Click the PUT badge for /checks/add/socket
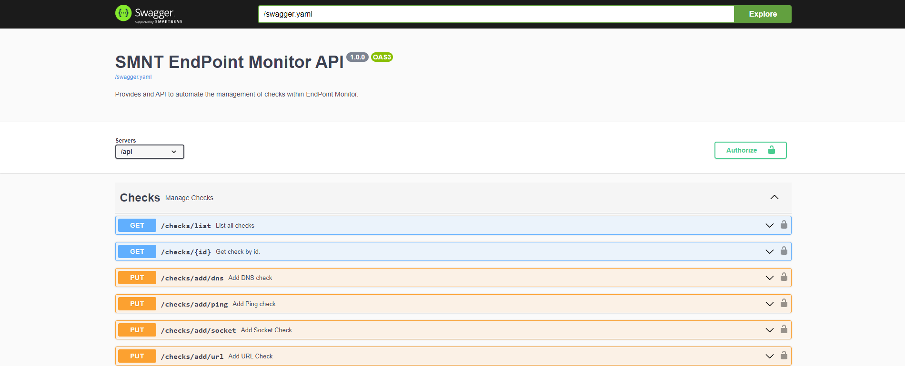 pos(137,330)
